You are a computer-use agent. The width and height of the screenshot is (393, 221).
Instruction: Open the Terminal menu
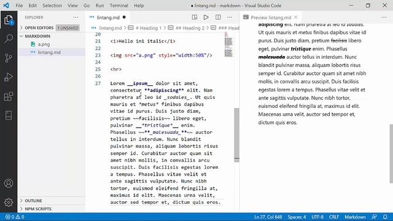coord(119,6)
